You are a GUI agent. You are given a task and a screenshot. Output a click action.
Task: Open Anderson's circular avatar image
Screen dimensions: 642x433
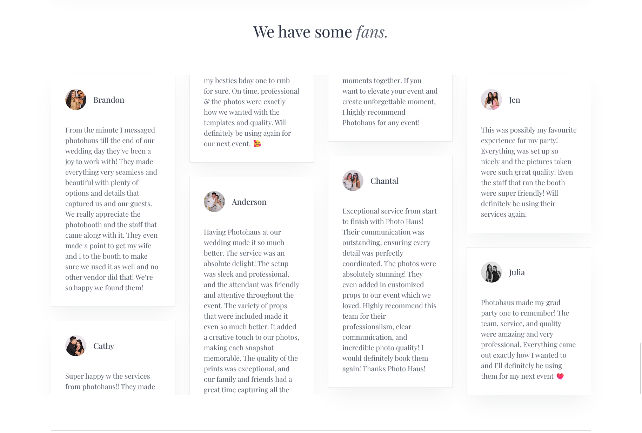[x=214, y=202]
